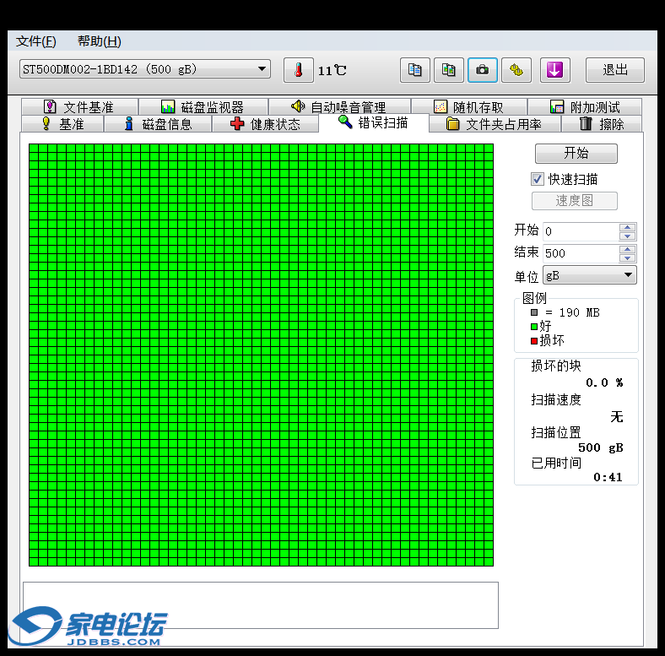This screenshot has height=656, width=665.
Task: Open options with the gears icon
Action: click(516, 70)
